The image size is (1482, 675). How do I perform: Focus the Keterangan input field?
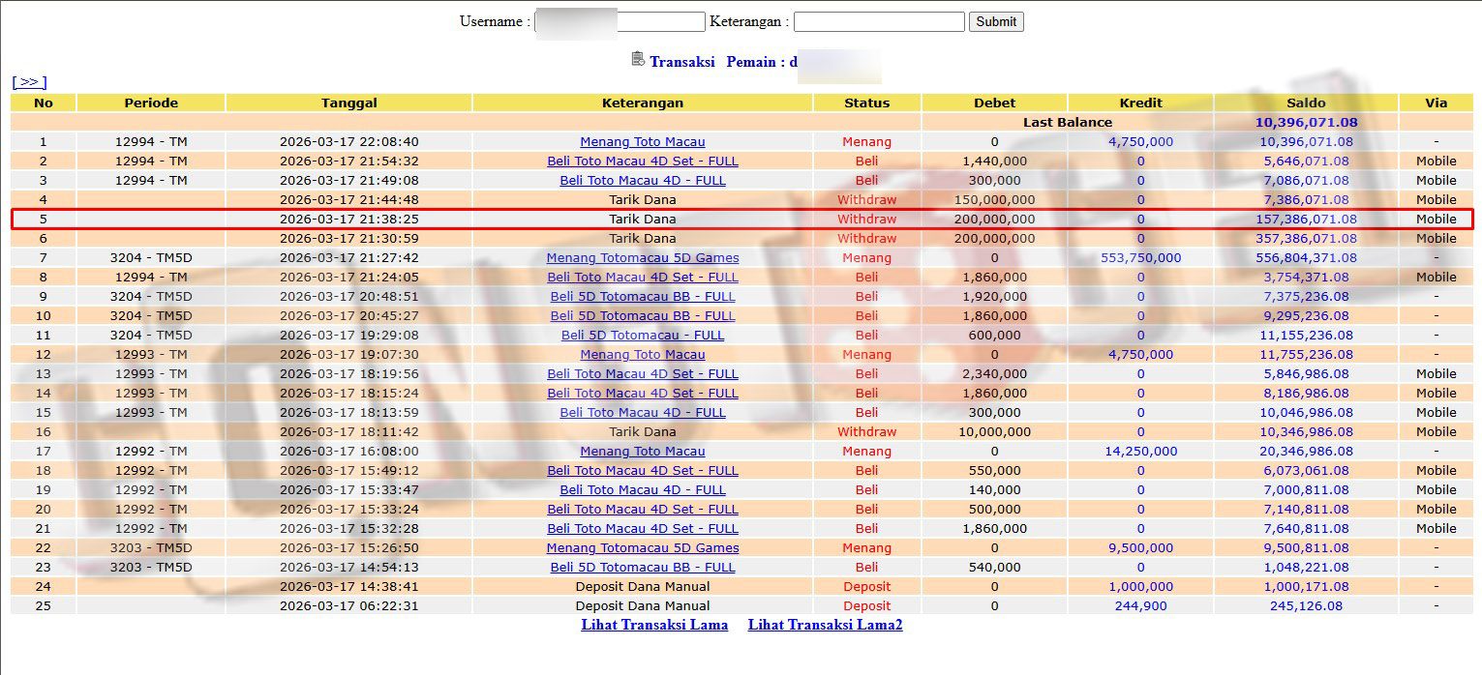pos(879,21)
